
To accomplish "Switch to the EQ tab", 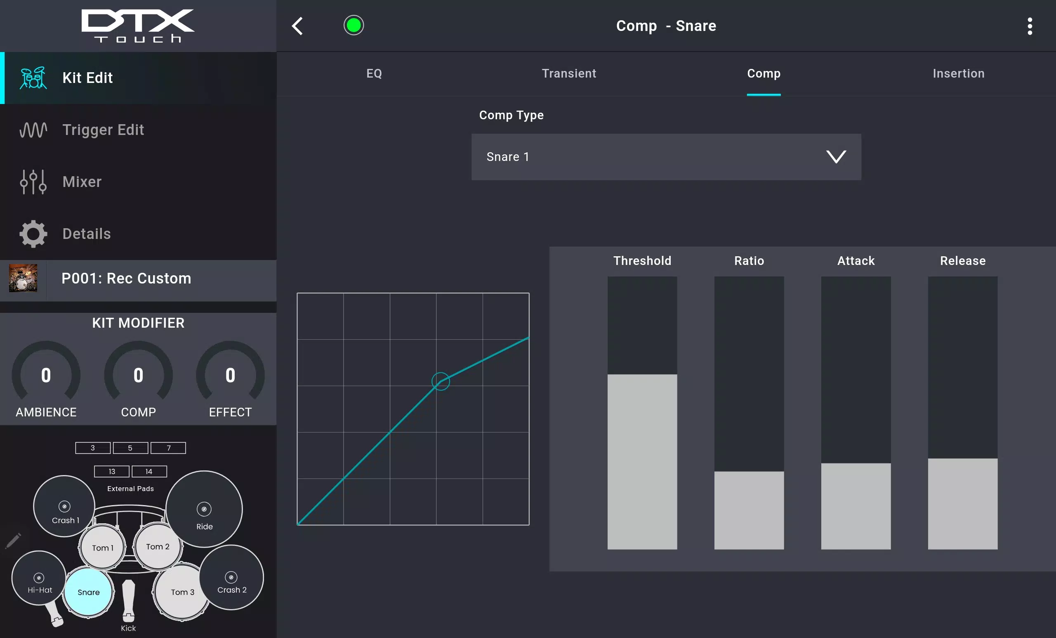I will click(374, 73).
